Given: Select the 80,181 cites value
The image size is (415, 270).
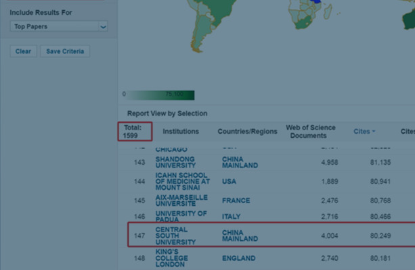Looking at the screenshot, I should [x=380, y=258].
